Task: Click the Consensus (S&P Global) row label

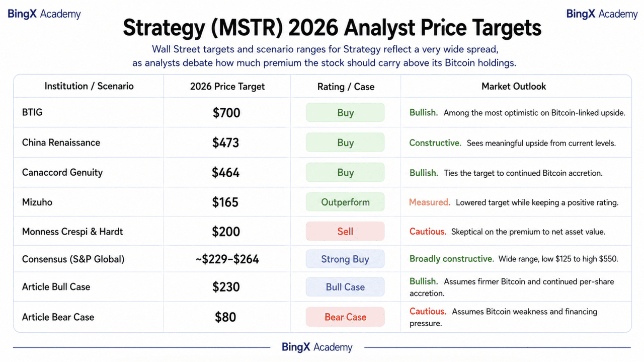Action: (73, 259)
